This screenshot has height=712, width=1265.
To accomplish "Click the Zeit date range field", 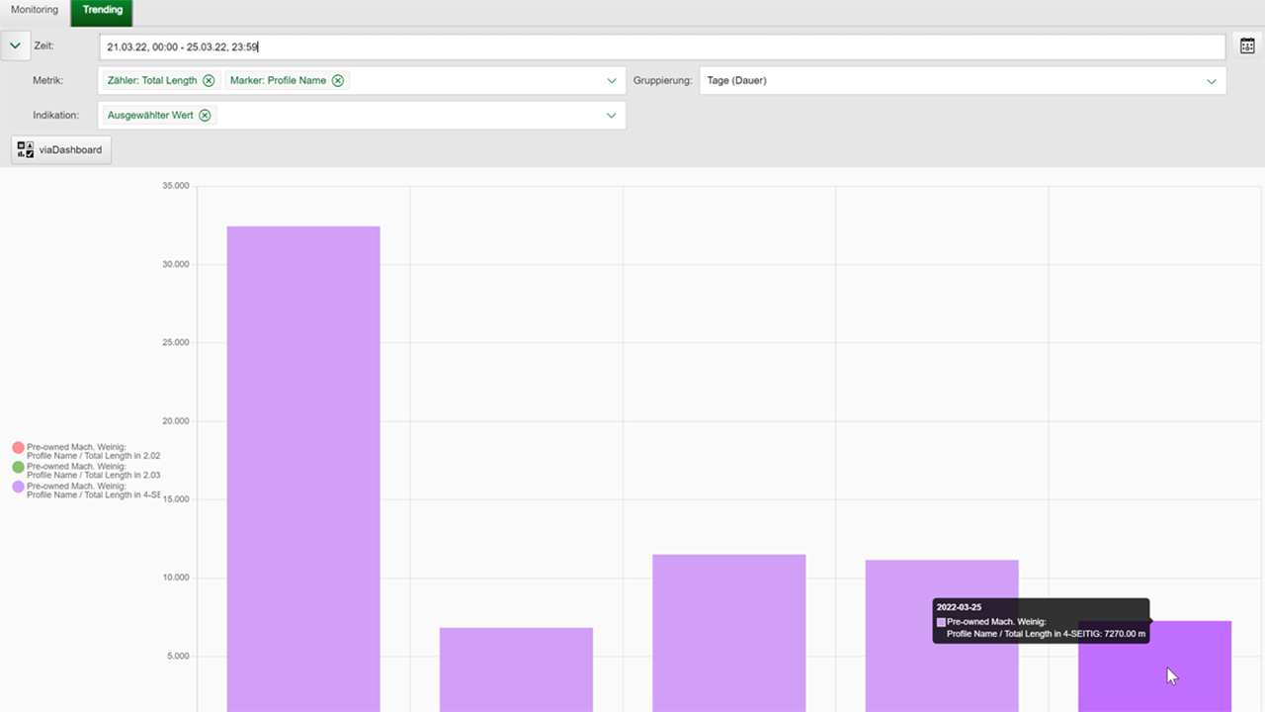I will click(662, 46).
